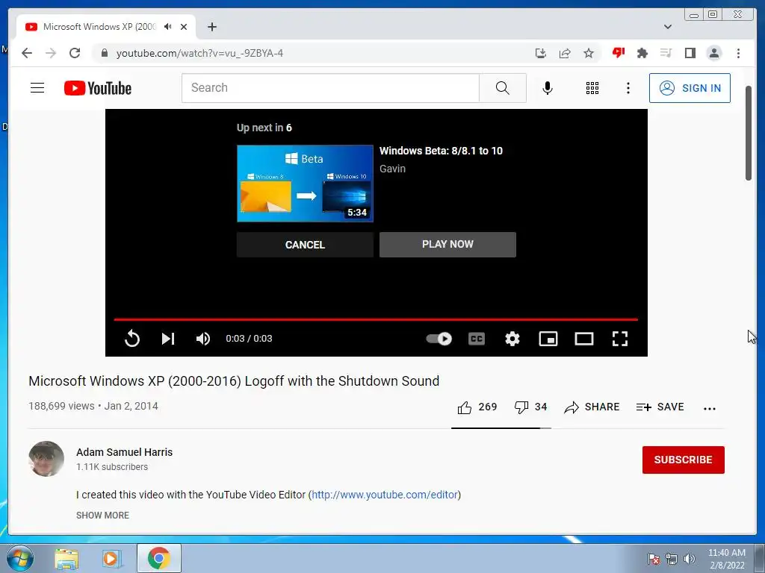The height and width of the screenshot is (573, 765).
Task: Open Adam Samuel Harris channel avatar
Action: tap(46, 459)
